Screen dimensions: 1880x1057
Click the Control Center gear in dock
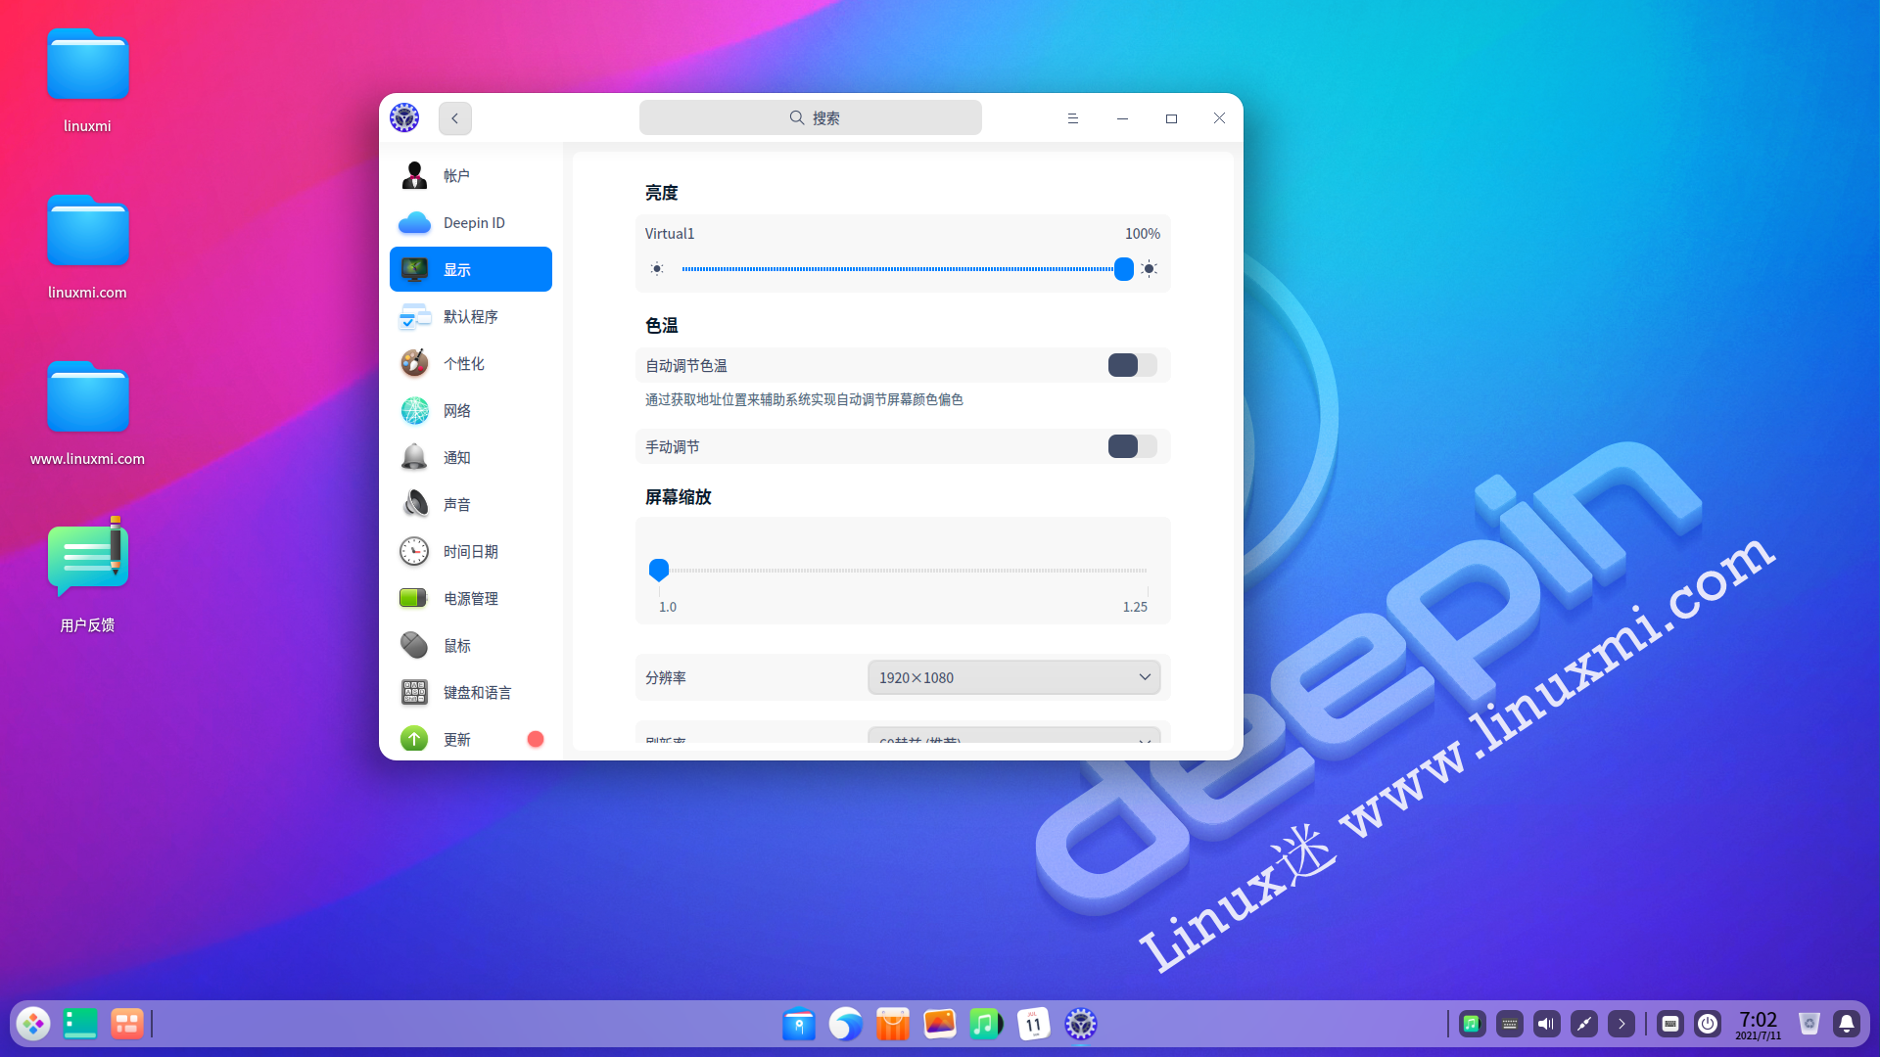[1081, 1024]
